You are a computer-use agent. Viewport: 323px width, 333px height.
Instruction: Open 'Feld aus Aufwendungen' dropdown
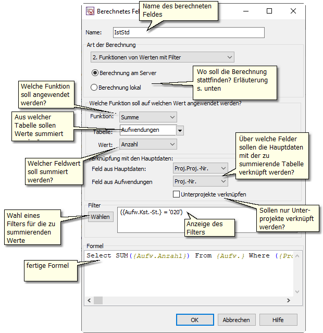(200, 181)
